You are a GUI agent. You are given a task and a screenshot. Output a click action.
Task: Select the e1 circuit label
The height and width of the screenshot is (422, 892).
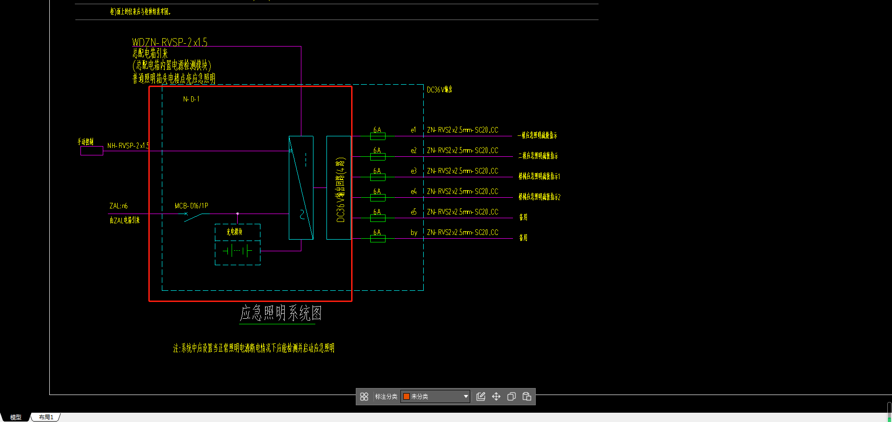(x=413, y=130)
